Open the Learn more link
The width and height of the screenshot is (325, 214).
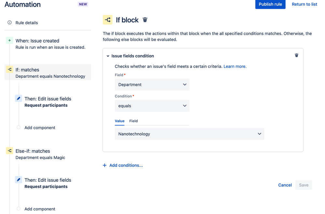pyautogui.click(x=235, y=66)
